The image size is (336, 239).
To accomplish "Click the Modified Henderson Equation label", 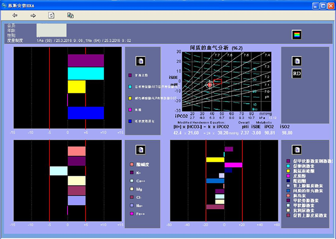I will pyautogui.click(x=202, y=123).
